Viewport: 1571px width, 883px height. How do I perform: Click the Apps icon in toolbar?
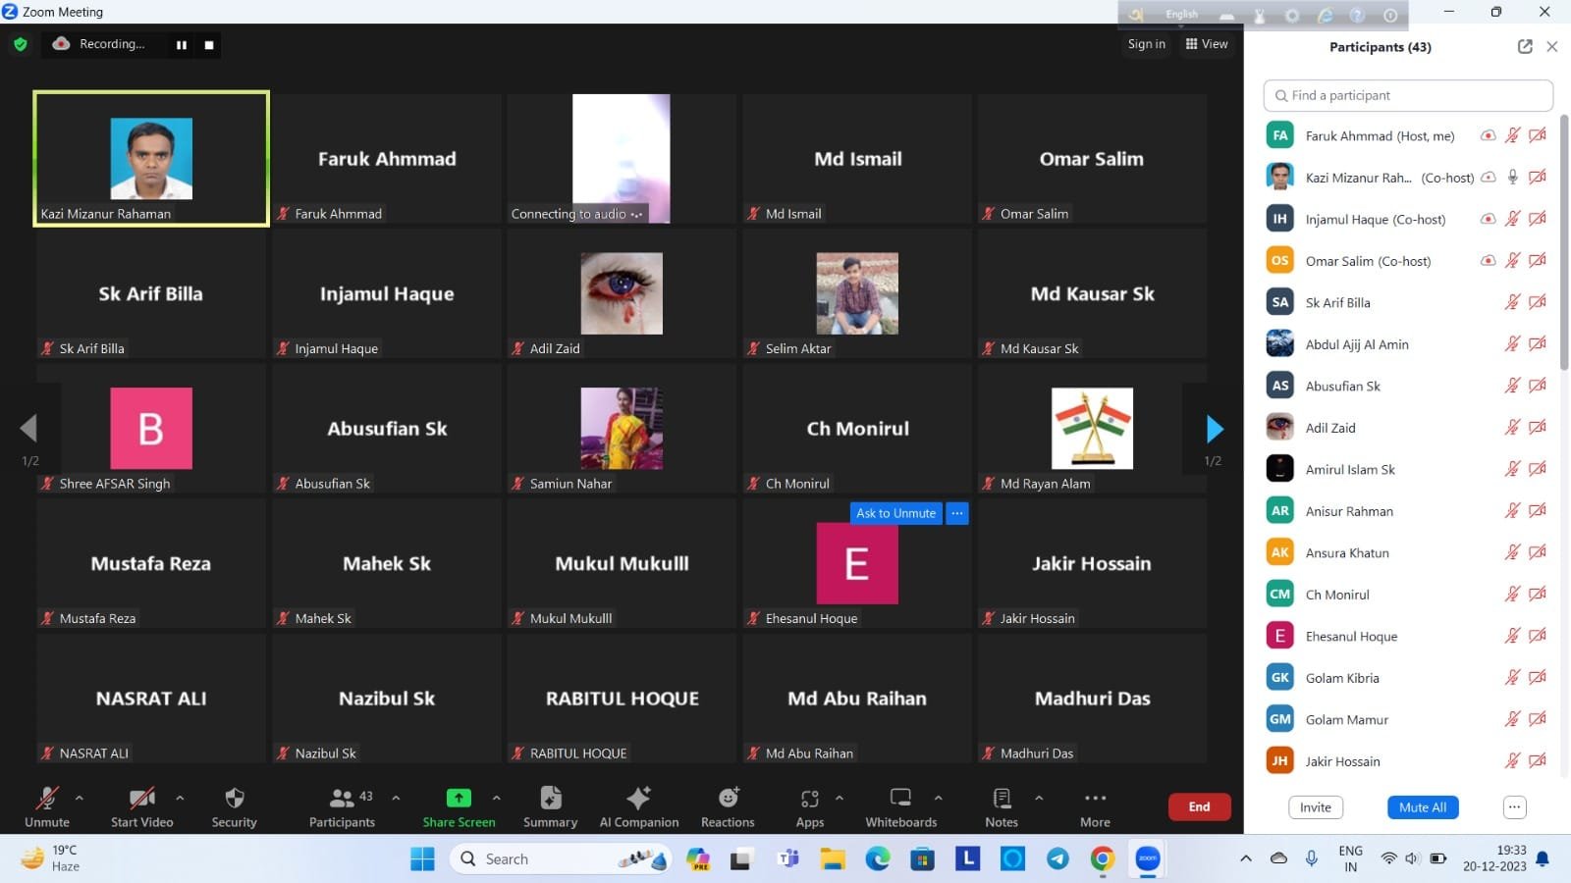pos(809,799)
